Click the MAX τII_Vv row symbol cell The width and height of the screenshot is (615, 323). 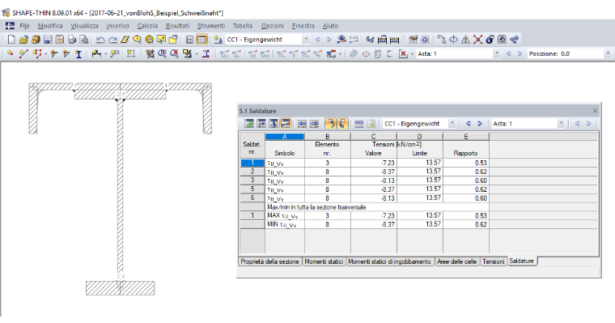tap(285, 216)
